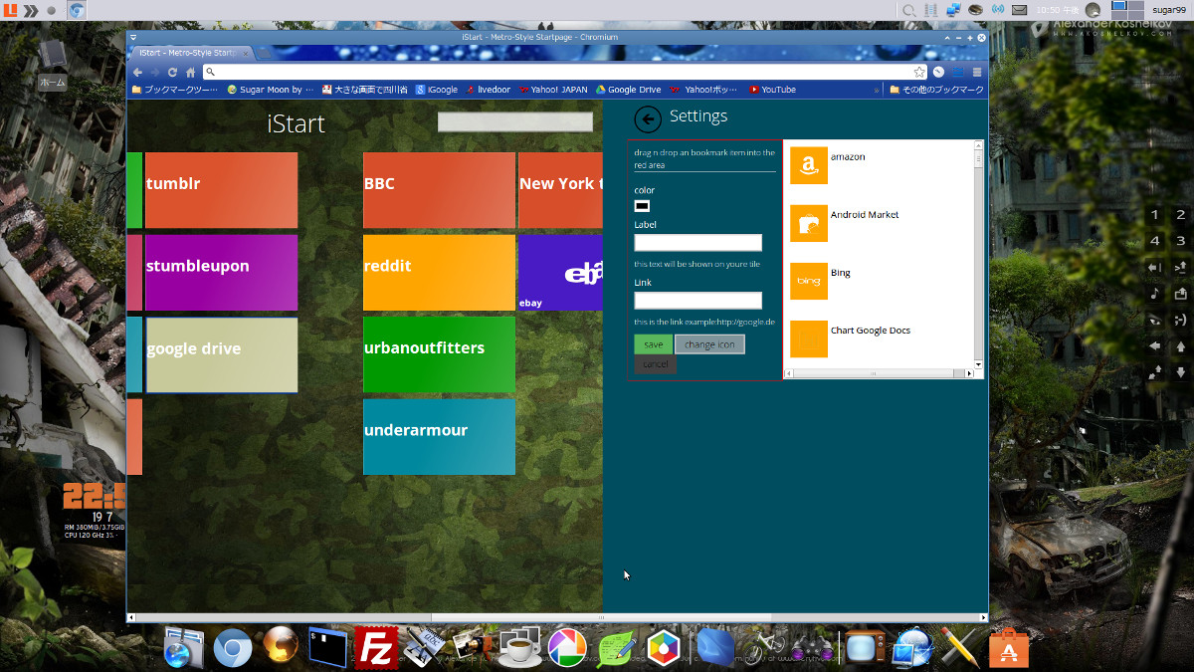Open the retro TV app in dock
Screen dimensions: 1194x672
click(x=863, y=648)
